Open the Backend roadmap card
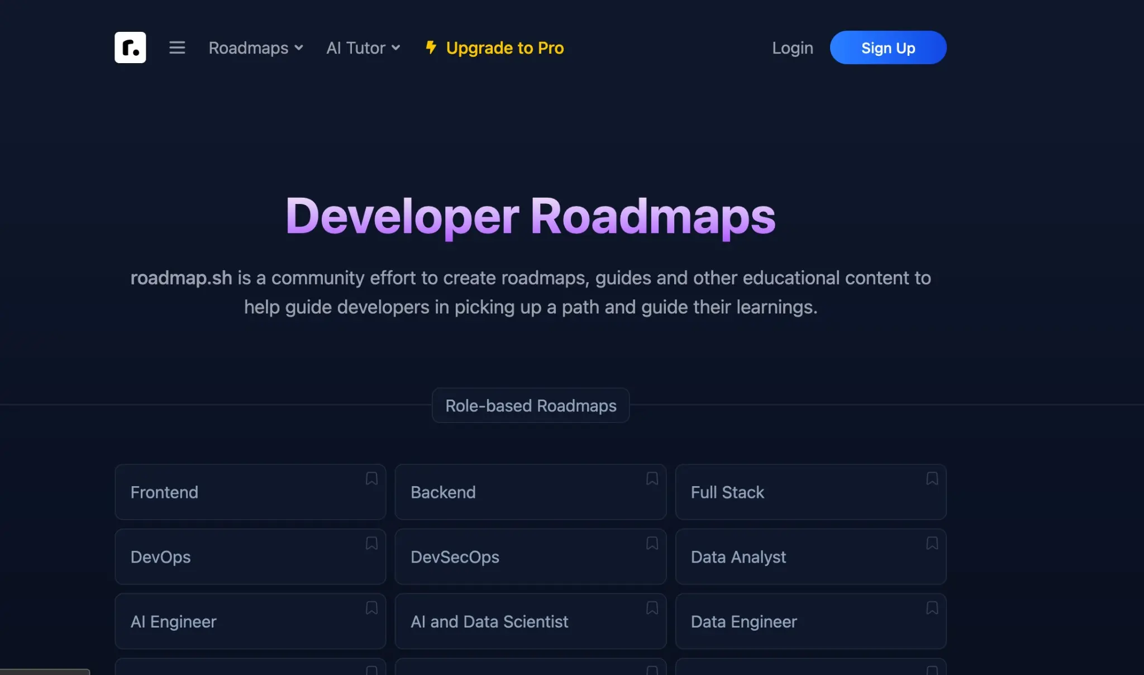The height and width of the screenshot is (675, 1144). pyautogui.click(x=530, y=492)
